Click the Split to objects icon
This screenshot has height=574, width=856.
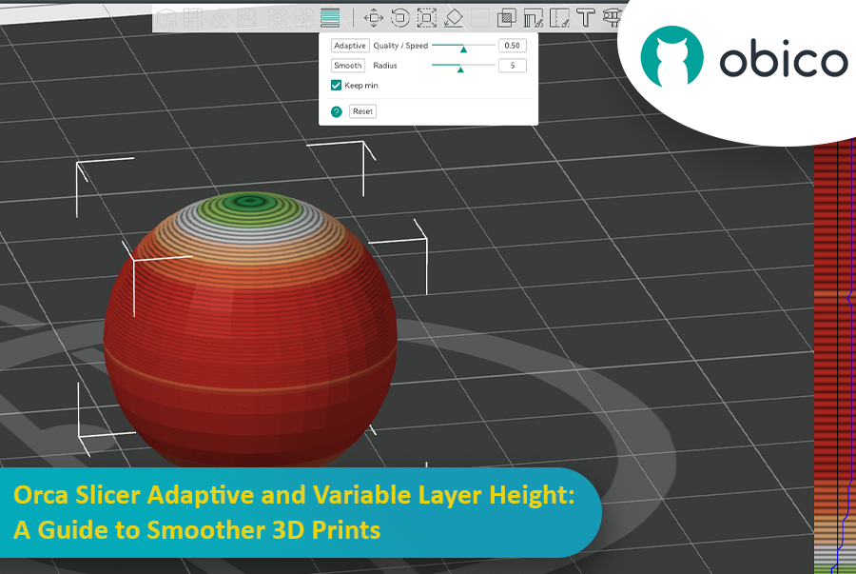click(278, 18)
